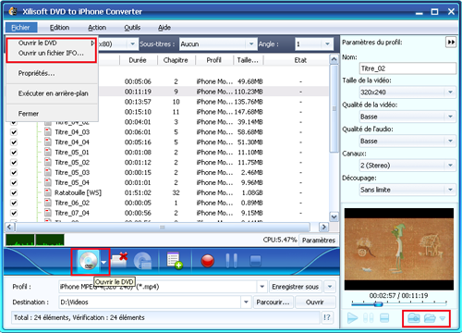
Task: Uncheck the Ratatouille [WS] checkbox
Action: point(14,192)
